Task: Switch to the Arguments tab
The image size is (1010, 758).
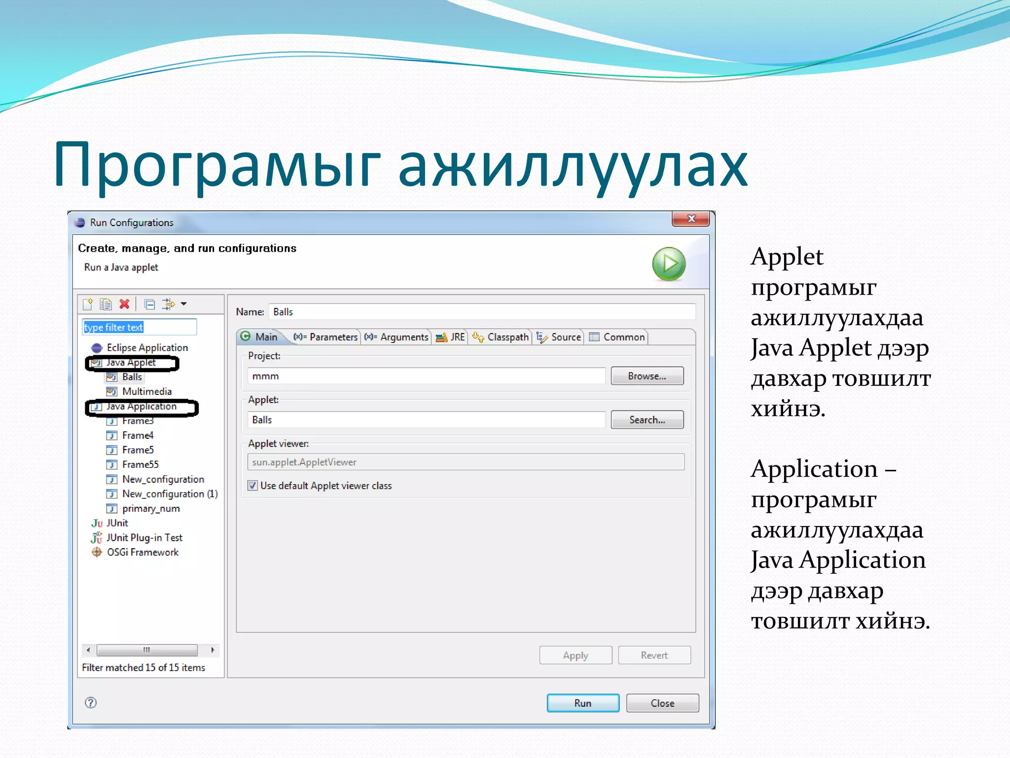Action: click(x=397, y=337)
